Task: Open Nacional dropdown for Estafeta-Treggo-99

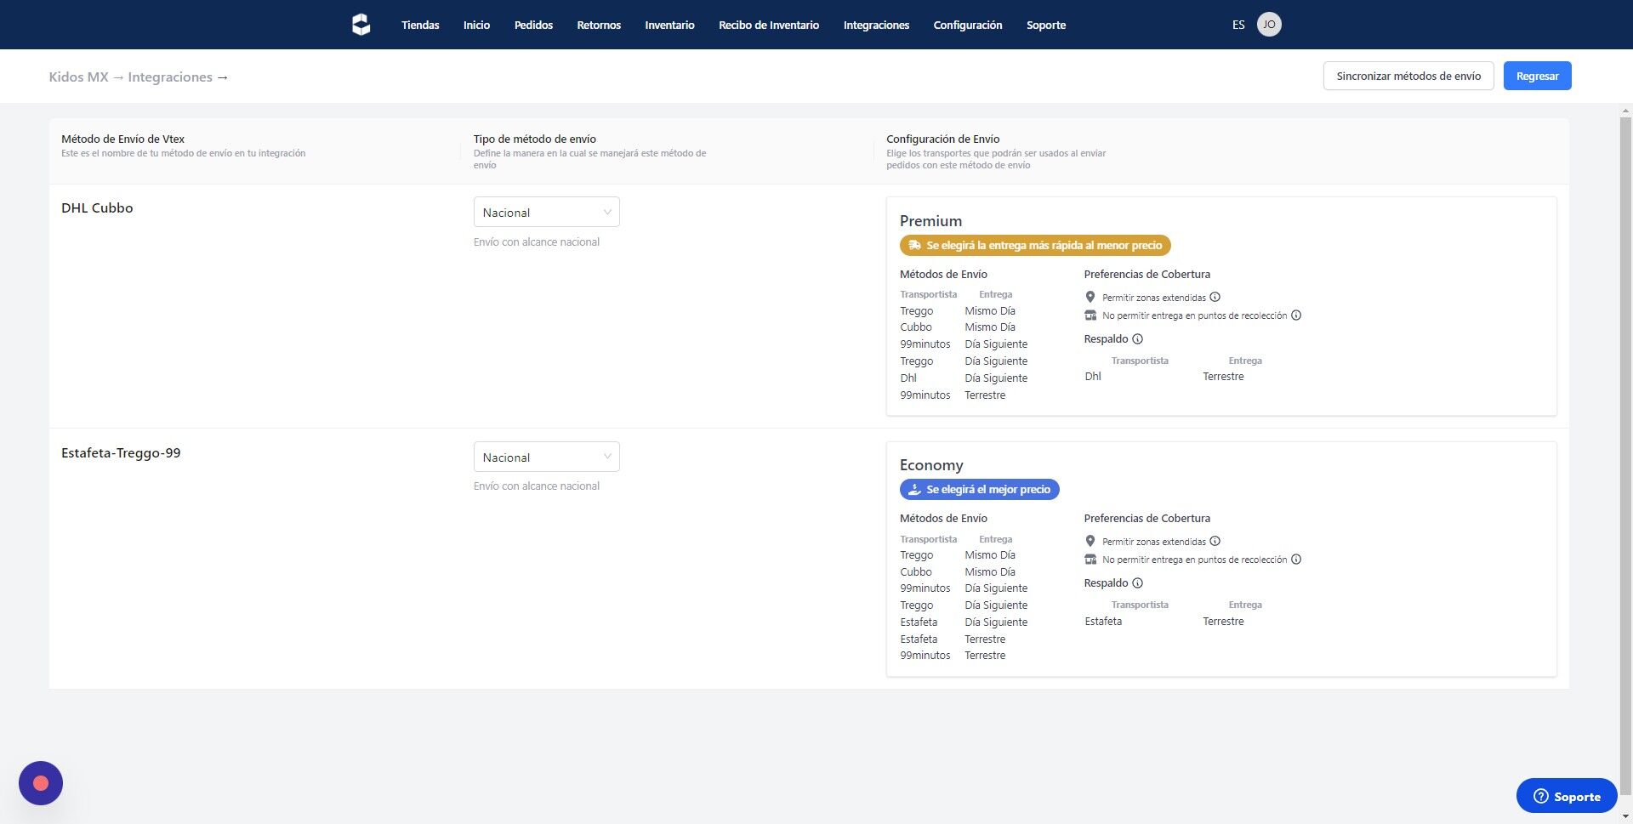Action: point(546,457)
